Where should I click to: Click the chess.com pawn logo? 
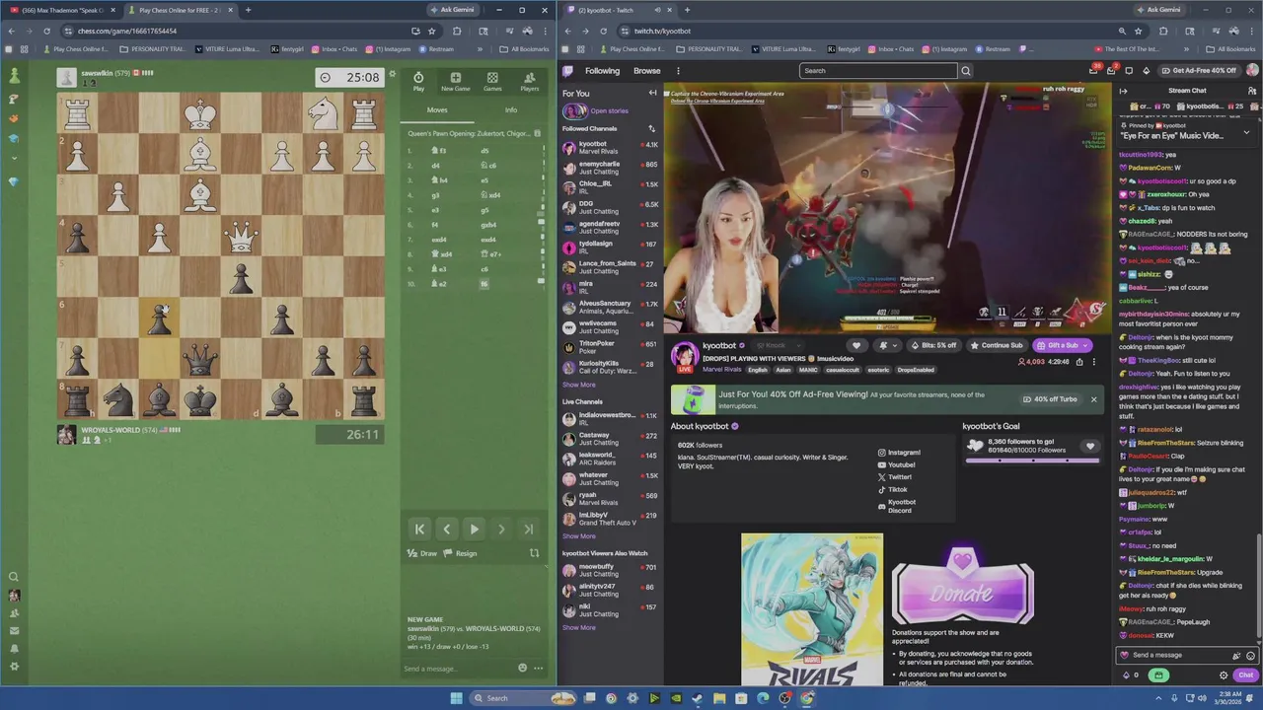(14, 75)
